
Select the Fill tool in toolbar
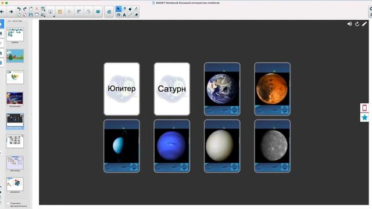136,9
